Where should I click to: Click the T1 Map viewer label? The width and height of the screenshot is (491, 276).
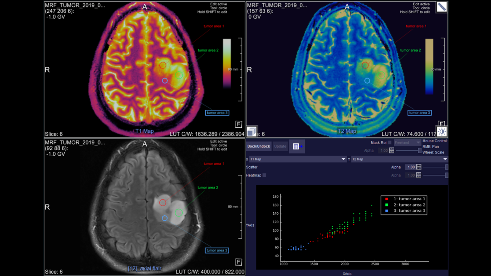pos(144,131)
